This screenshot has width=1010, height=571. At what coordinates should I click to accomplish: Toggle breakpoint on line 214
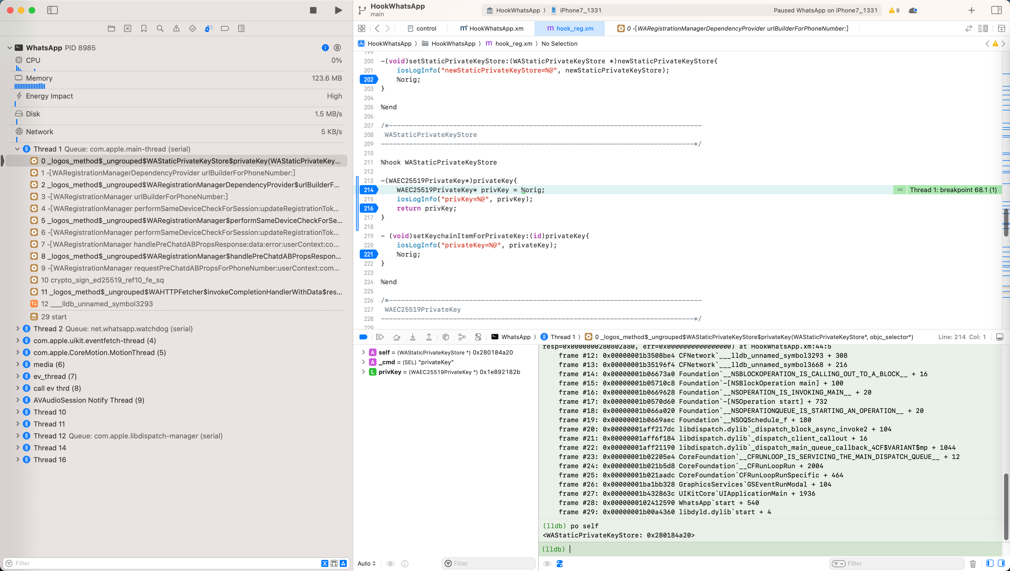pos(369,190)
